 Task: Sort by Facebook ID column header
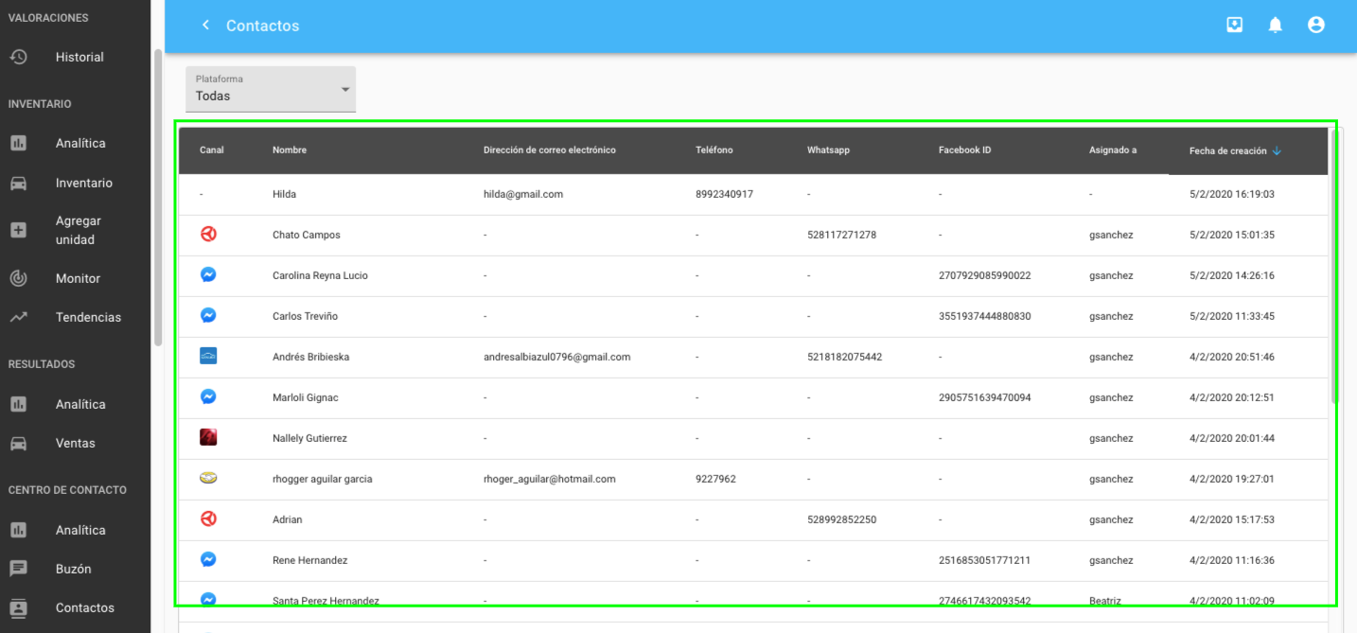[x=965, y=150]
